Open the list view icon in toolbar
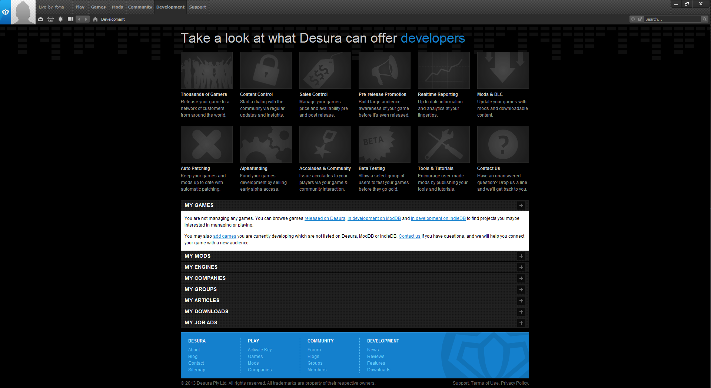 70,19
